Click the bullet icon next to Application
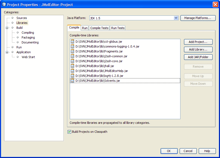This screenshot has width=220, height=158. pyautogui.click(x=13, y=52)
